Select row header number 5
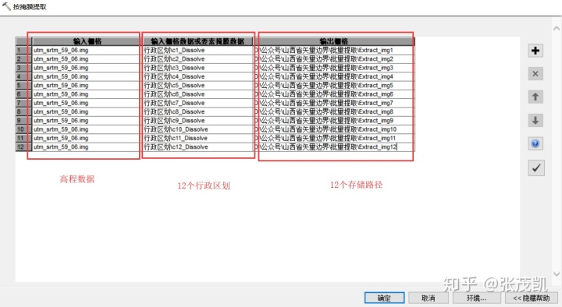 click(23, 85)
